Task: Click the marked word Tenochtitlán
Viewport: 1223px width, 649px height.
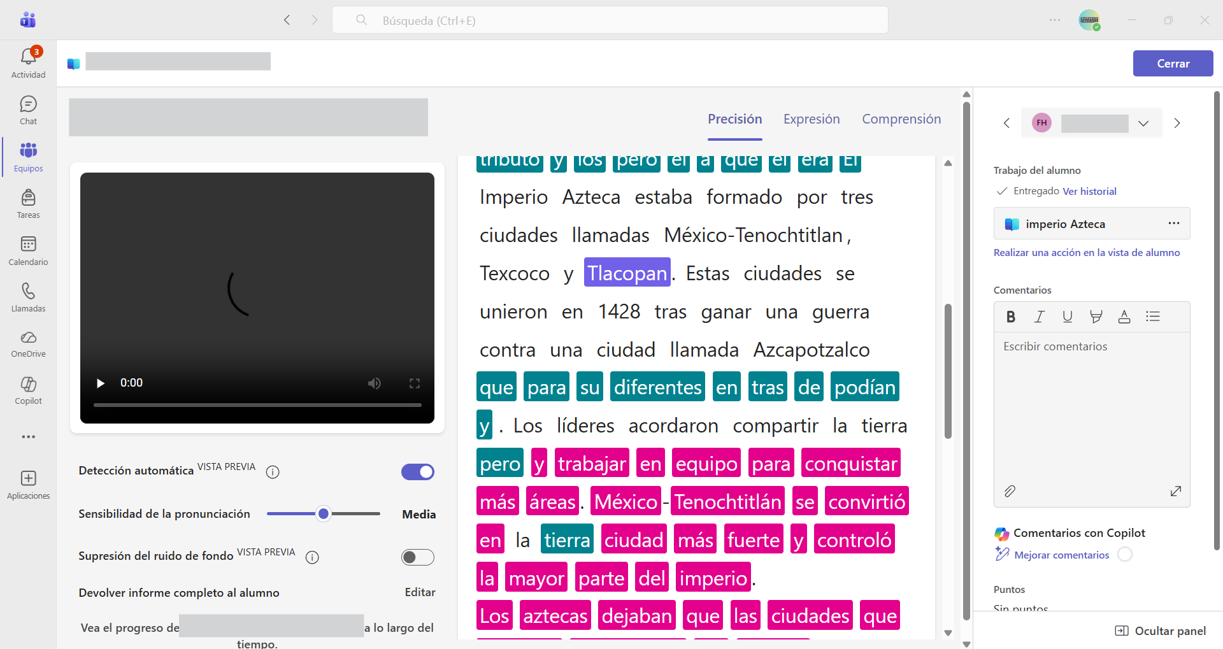Action: (728, 502)
